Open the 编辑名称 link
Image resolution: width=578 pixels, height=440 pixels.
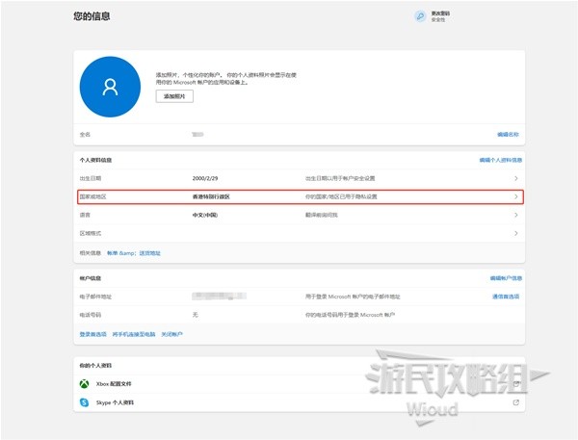508,134
